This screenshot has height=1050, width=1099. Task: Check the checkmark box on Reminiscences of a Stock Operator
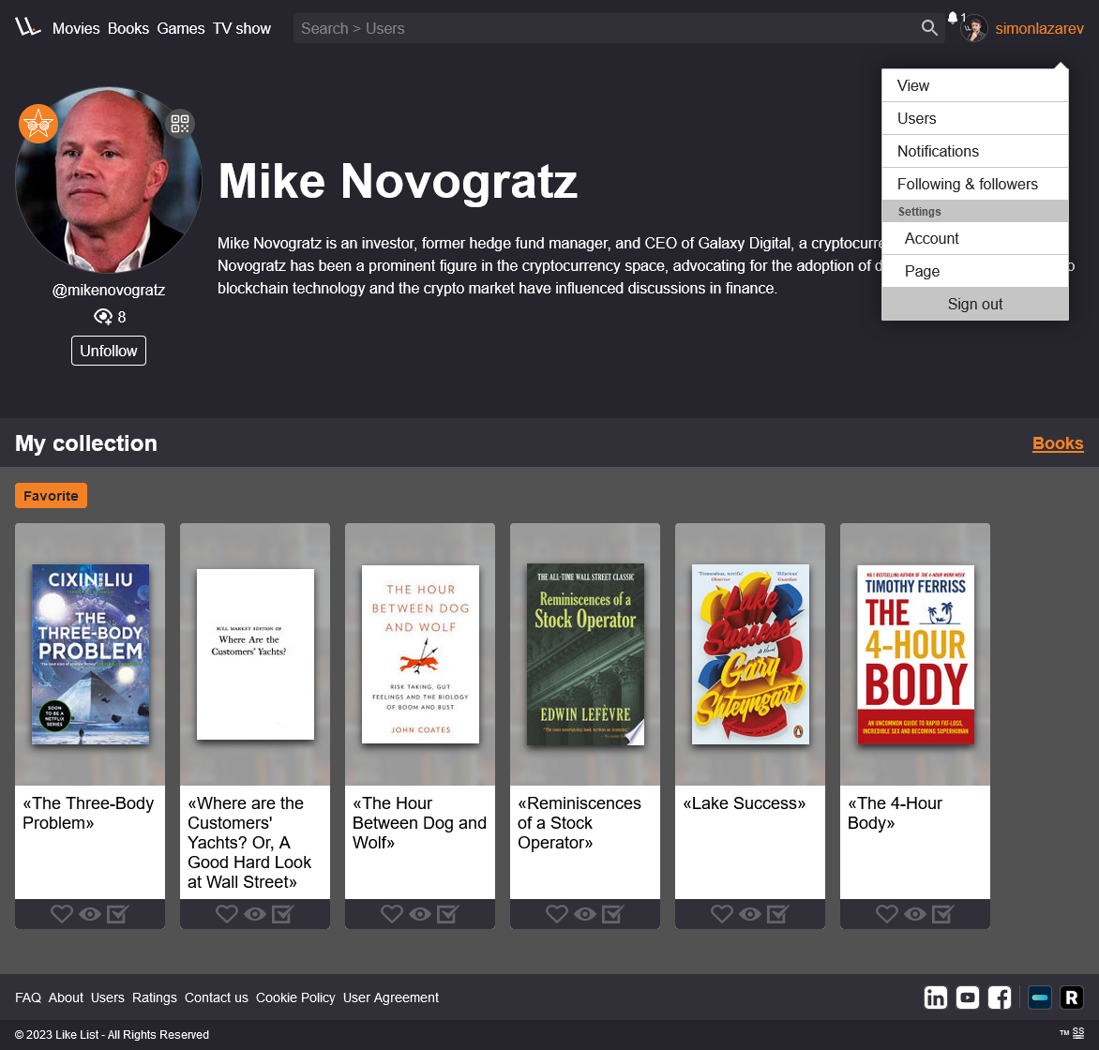(612, 914)
